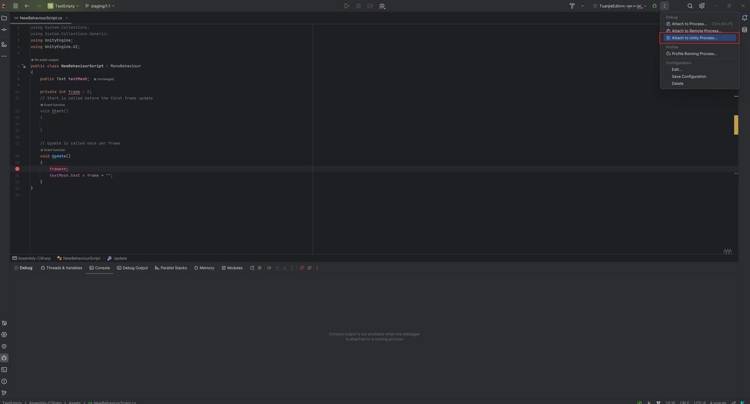Toggle Mute Breakpoints in debug toolbar
The image size is (750, 404).
point(309,268)
